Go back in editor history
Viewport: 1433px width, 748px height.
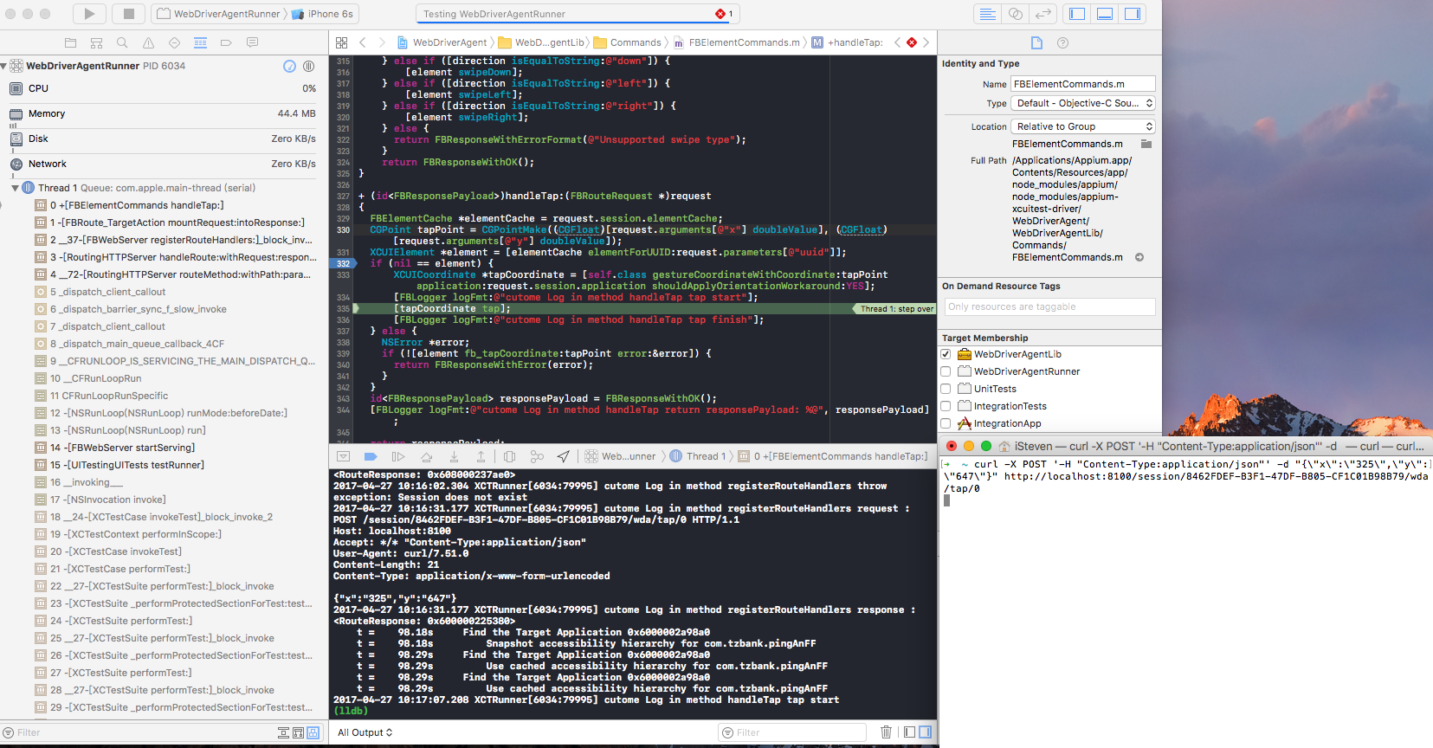(363, 42)
